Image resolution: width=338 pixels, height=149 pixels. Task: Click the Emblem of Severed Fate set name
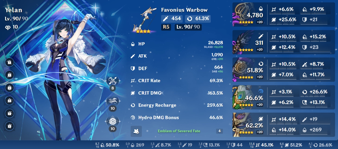[179, 131]
